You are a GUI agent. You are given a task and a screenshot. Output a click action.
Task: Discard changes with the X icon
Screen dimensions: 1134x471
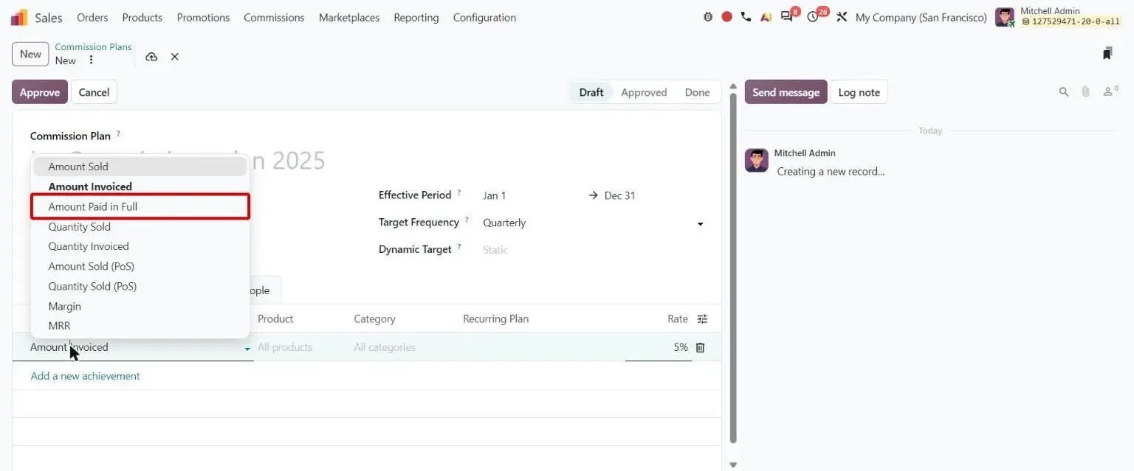click(x=175, y=57)
